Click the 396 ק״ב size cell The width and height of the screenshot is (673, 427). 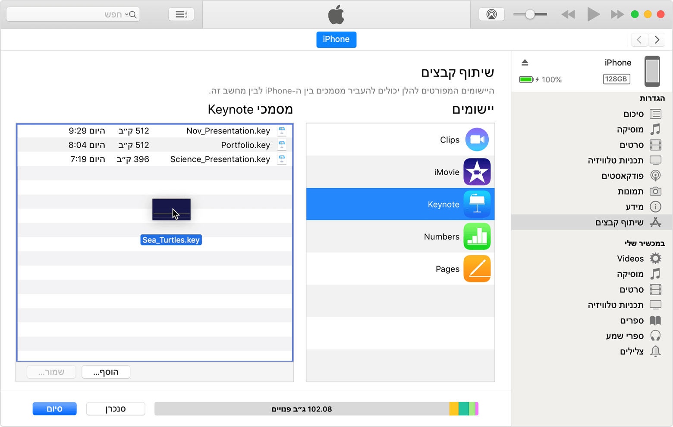133,159
